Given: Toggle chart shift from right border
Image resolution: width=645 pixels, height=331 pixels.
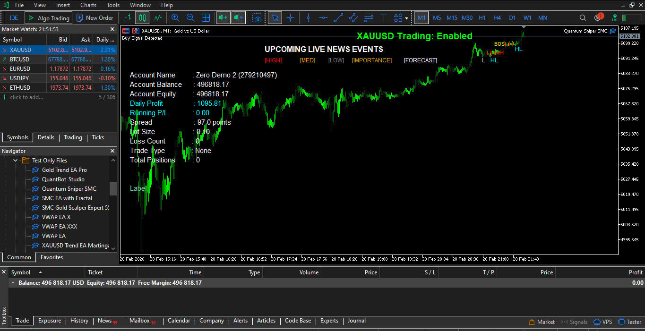Looking at the screenshot, I should tap(238, 18).
